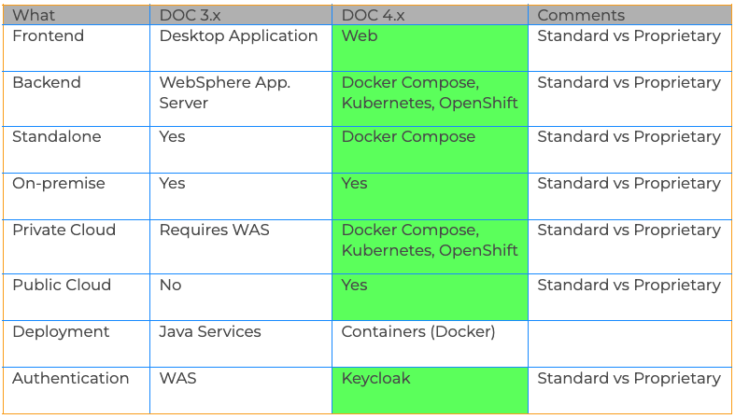
Task: Select the 'Containers (Docker)' cell
Action: pyautogui.click(x=430, y=344)
